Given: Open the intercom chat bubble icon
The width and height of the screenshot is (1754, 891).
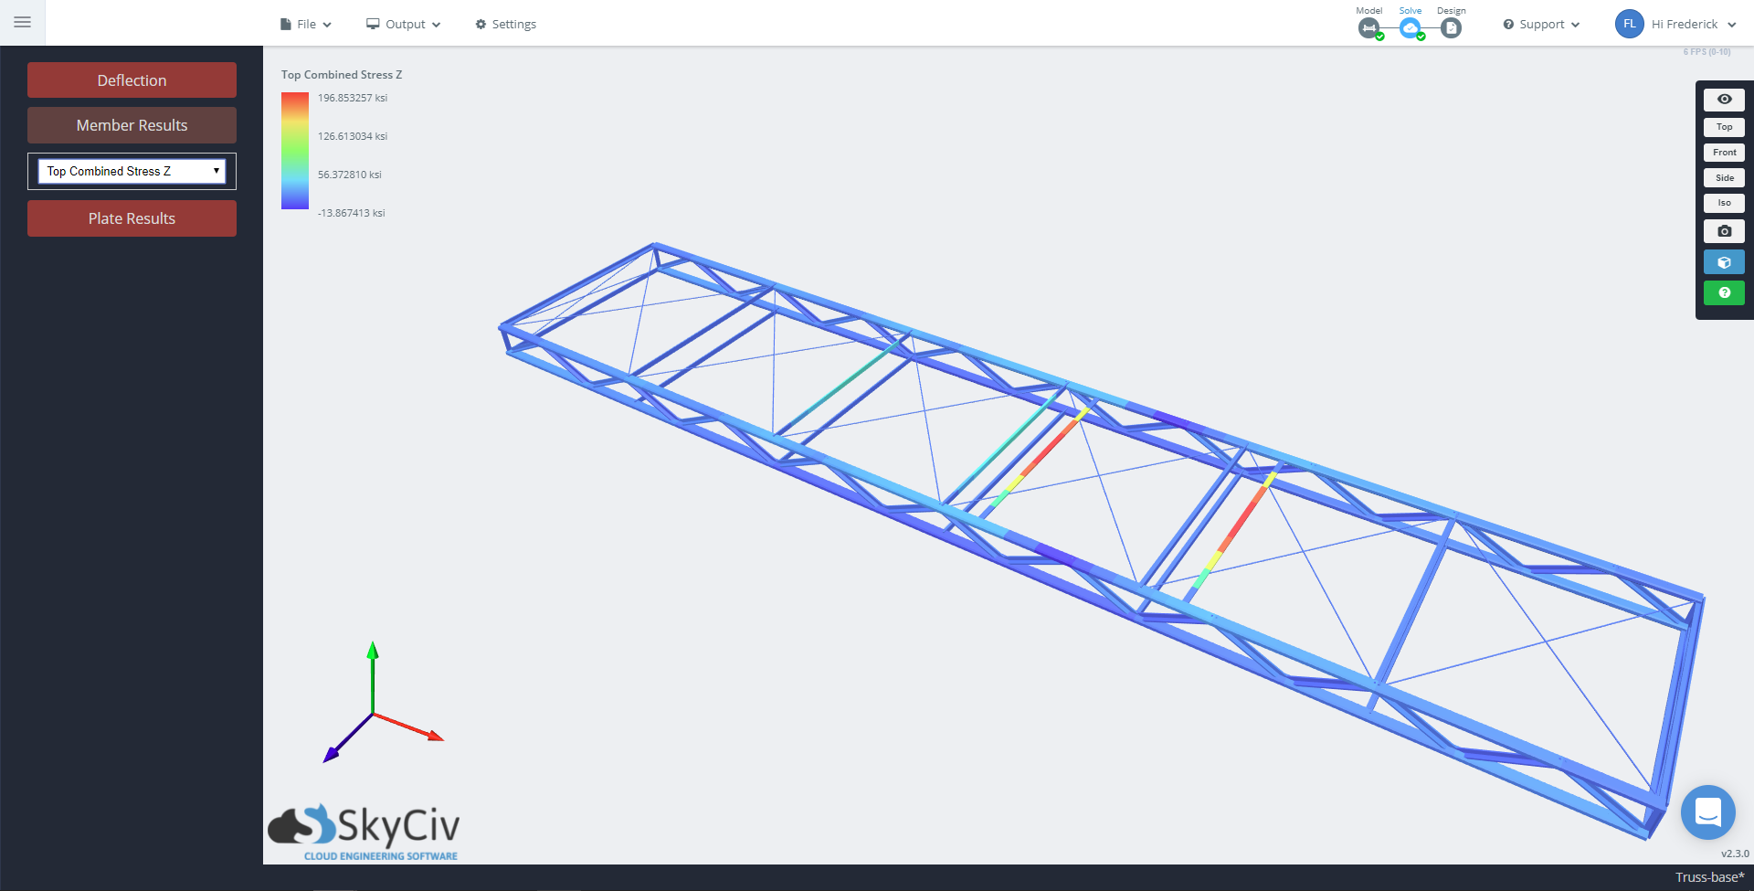Looking at the screenshot, I should 1707,811.
